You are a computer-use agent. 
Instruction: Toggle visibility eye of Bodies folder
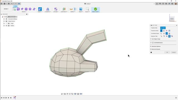pos(6,26)
